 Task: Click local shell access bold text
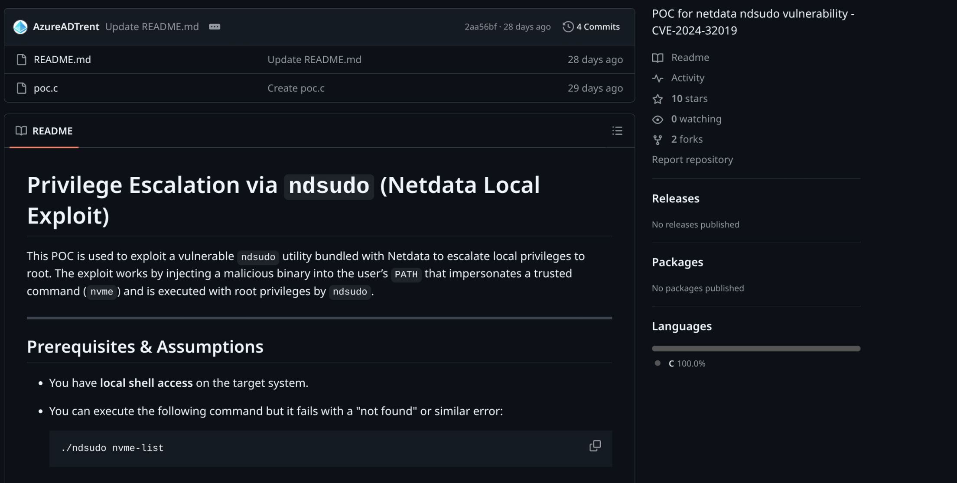(146, 383)
